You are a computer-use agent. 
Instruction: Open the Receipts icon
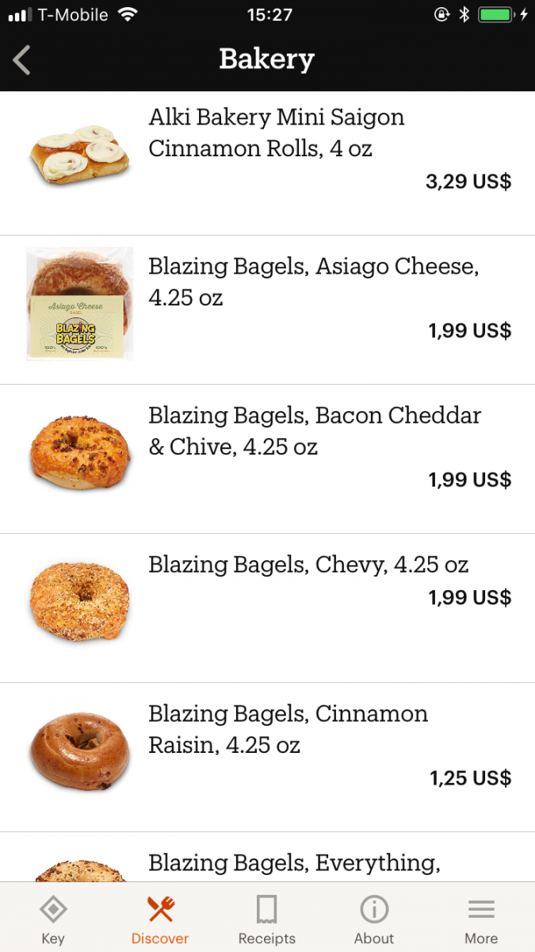[267, 910]
